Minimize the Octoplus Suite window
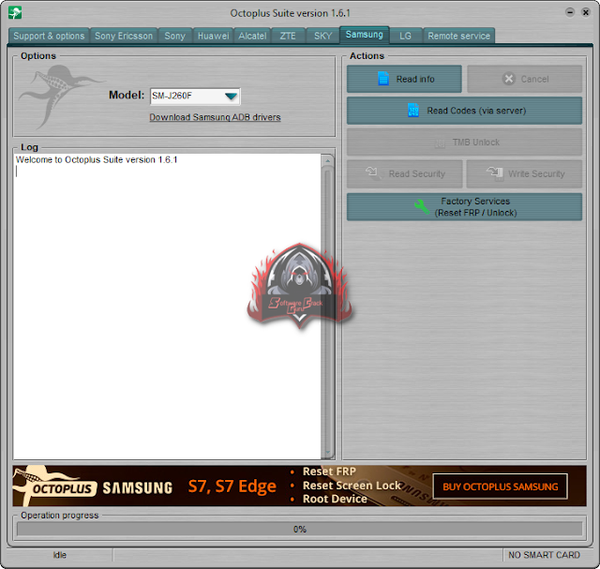The height and width of the screenshot is (569, 600). pyautogui.click(x=570, y=12)
